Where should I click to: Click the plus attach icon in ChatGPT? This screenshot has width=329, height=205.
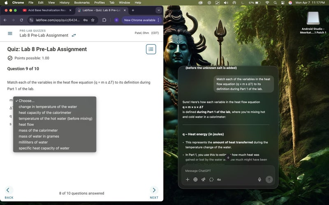(188, 180)
